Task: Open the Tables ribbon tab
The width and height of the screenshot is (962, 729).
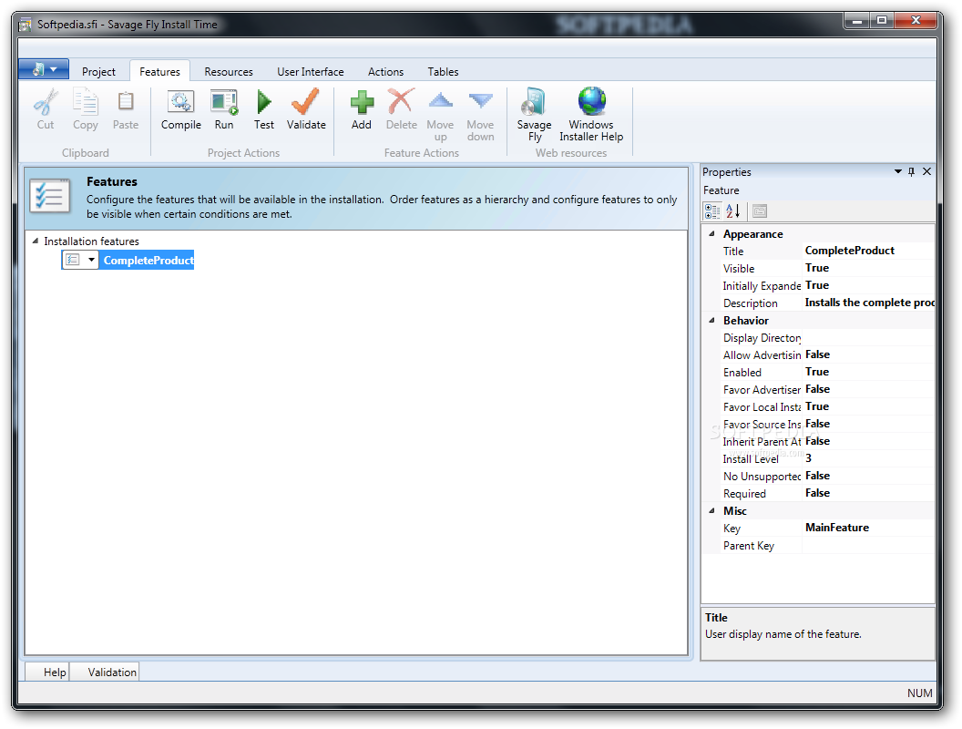Action: coord(443,72)
